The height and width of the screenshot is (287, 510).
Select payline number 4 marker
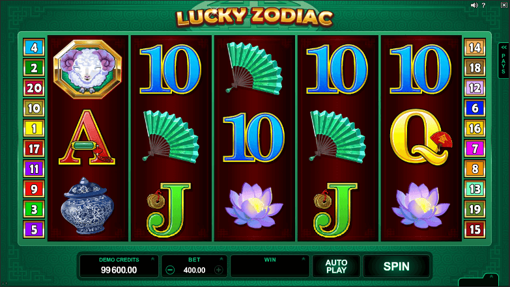34,48
